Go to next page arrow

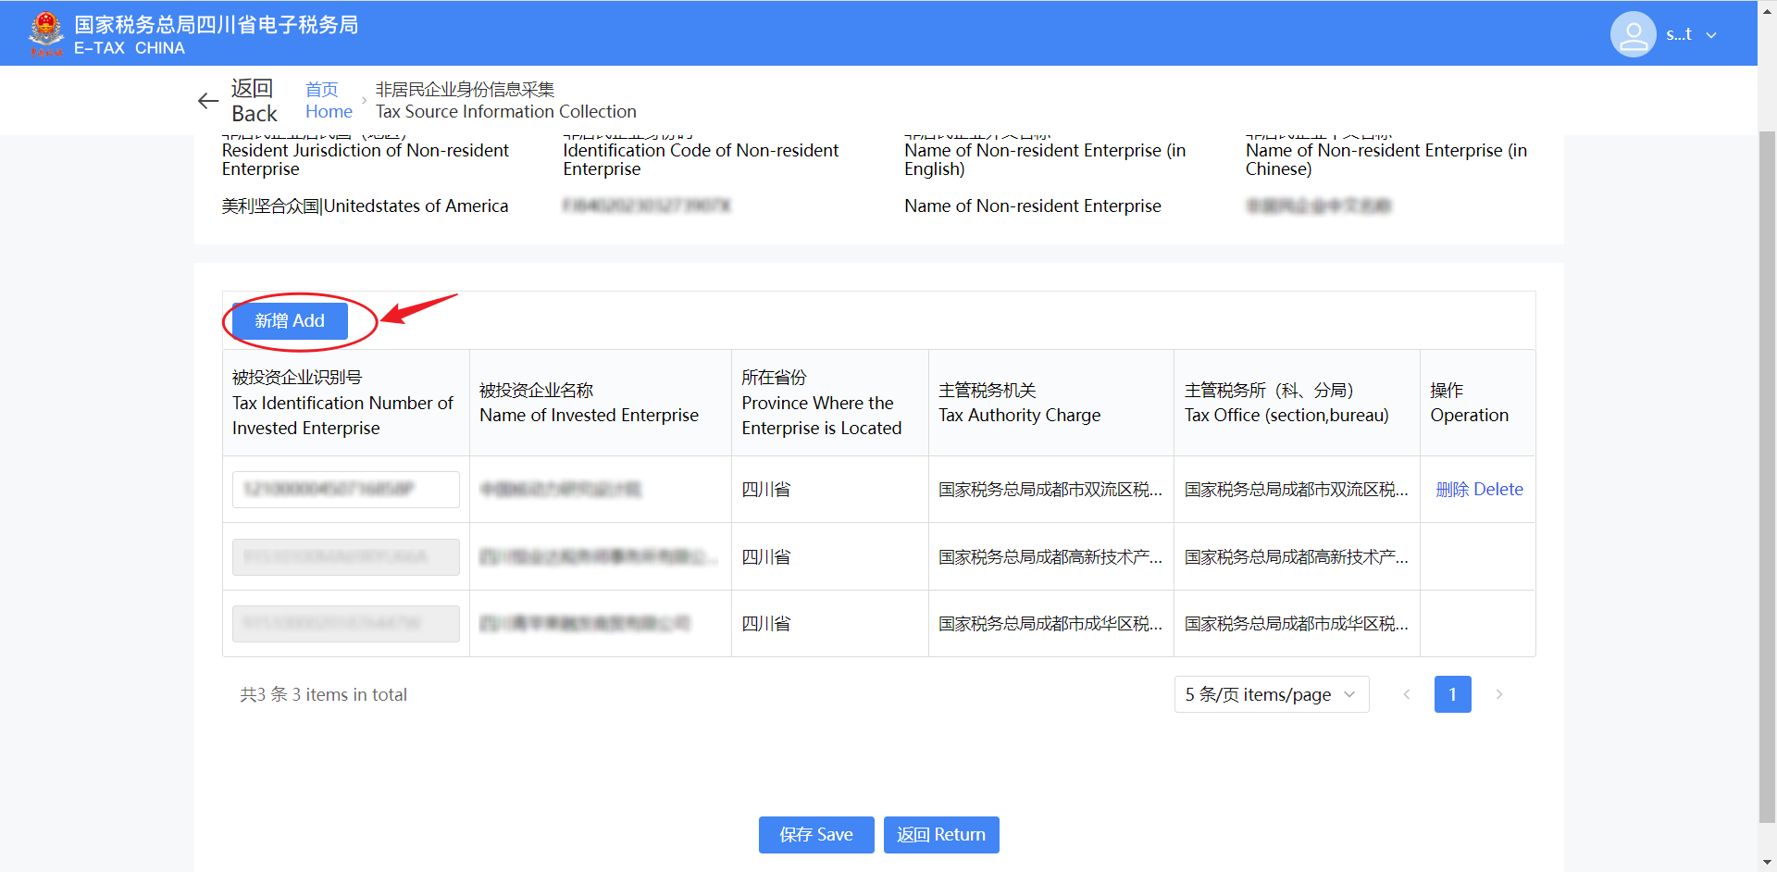click(x=1498, y=694)
